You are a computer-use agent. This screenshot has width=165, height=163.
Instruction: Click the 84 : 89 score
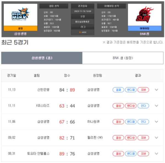coord(67,90)
